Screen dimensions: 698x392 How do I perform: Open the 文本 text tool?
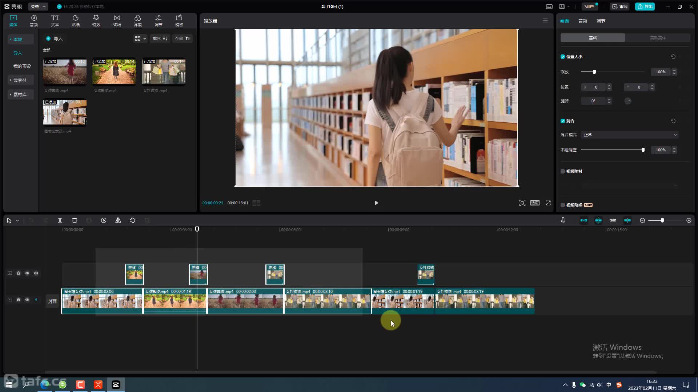tap(55, 21)
